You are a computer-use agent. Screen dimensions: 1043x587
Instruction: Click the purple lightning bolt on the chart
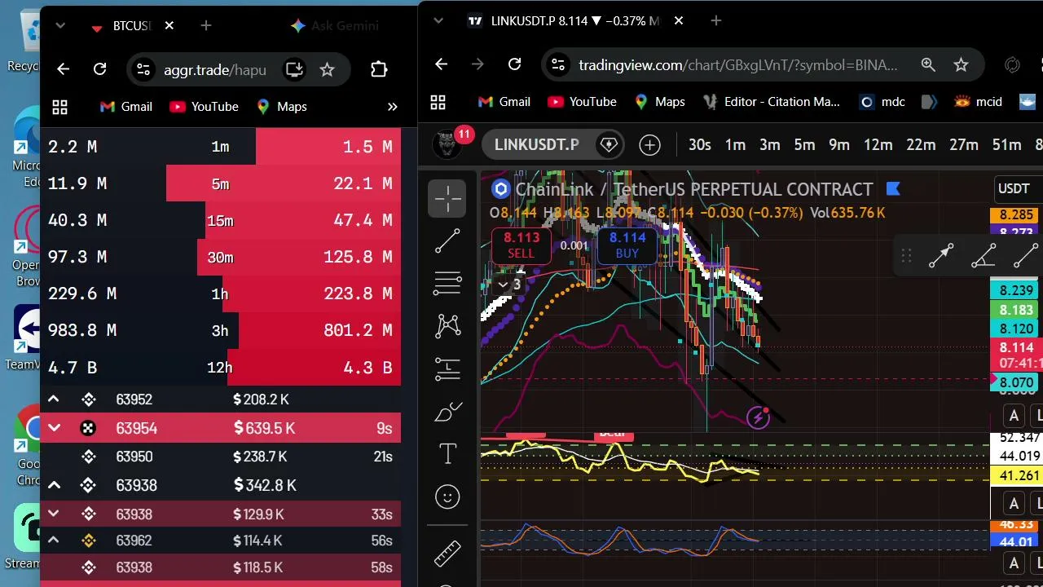click(x=758, y=417)
